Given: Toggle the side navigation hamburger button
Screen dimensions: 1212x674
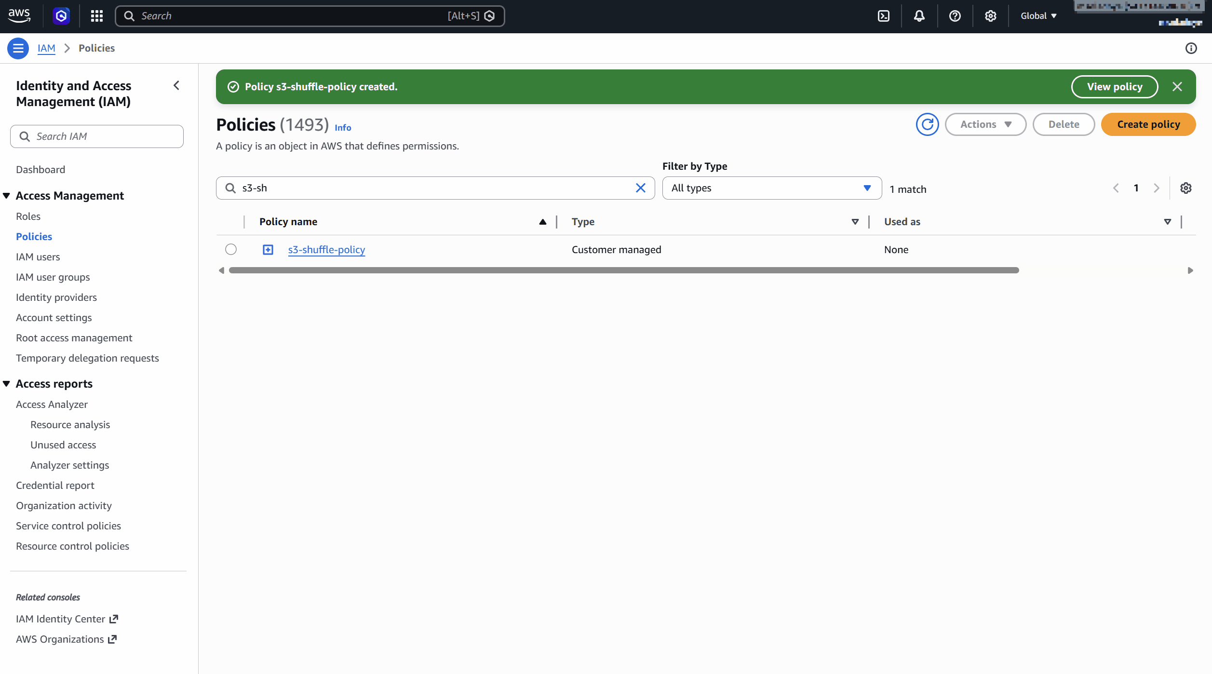Looking at the screenshot, I should [x=18, y=48].
